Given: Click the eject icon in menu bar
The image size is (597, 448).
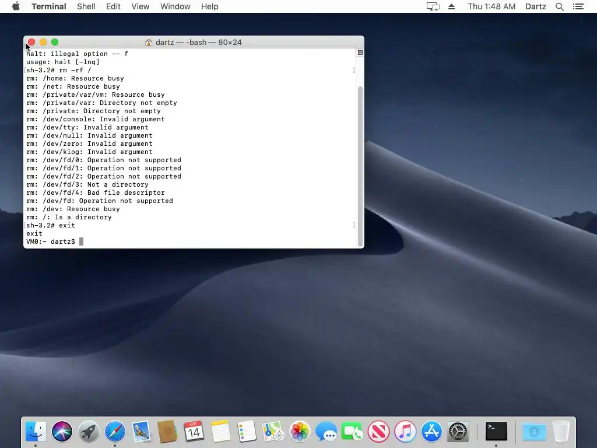Looking at the screenshot, I should click(x=451, y=6).
